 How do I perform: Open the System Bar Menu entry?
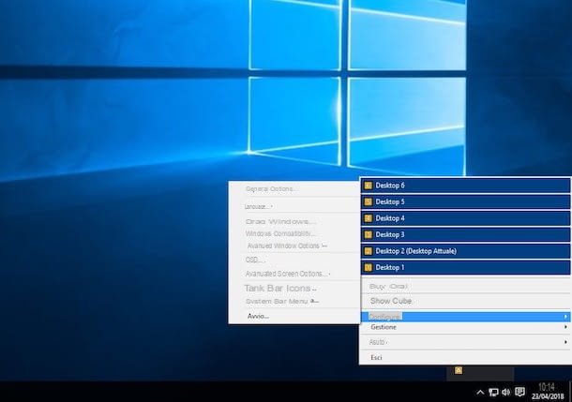[294, 302]
